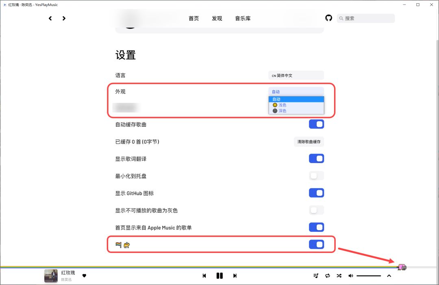Image resolution: width=439 pixels, height=285 pixels.
Task: Open the 发现 tab
Action: (x=217, y=18)
